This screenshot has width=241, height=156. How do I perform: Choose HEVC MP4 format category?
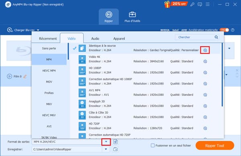[49, 71]
